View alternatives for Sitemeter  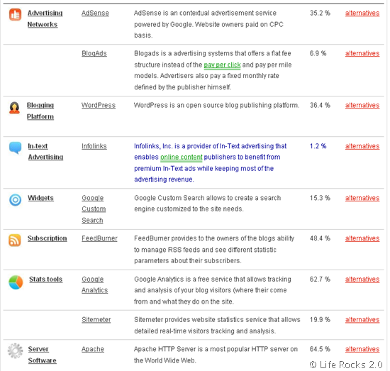coord(362,320)
